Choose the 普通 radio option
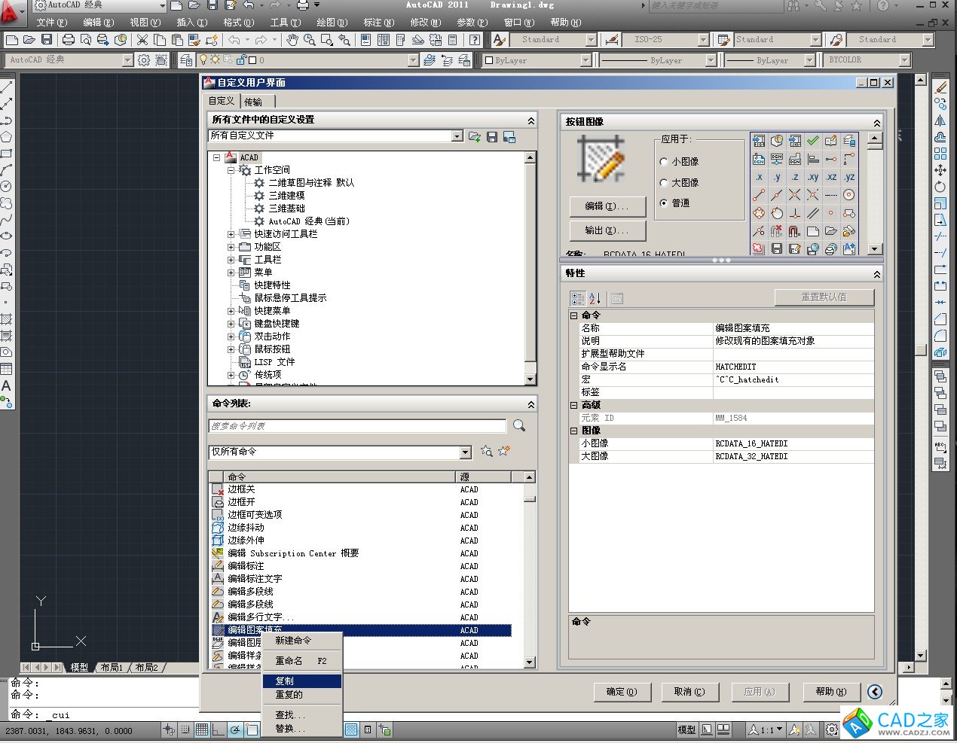 pos(664,203)
